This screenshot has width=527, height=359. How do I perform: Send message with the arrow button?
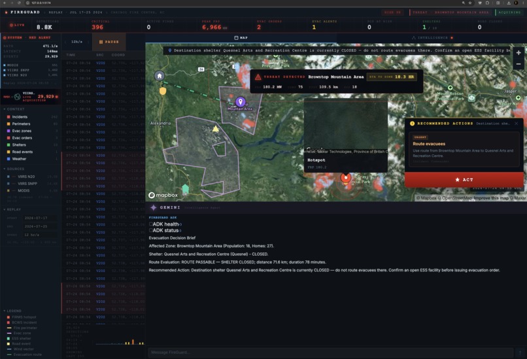click(520, 352)
